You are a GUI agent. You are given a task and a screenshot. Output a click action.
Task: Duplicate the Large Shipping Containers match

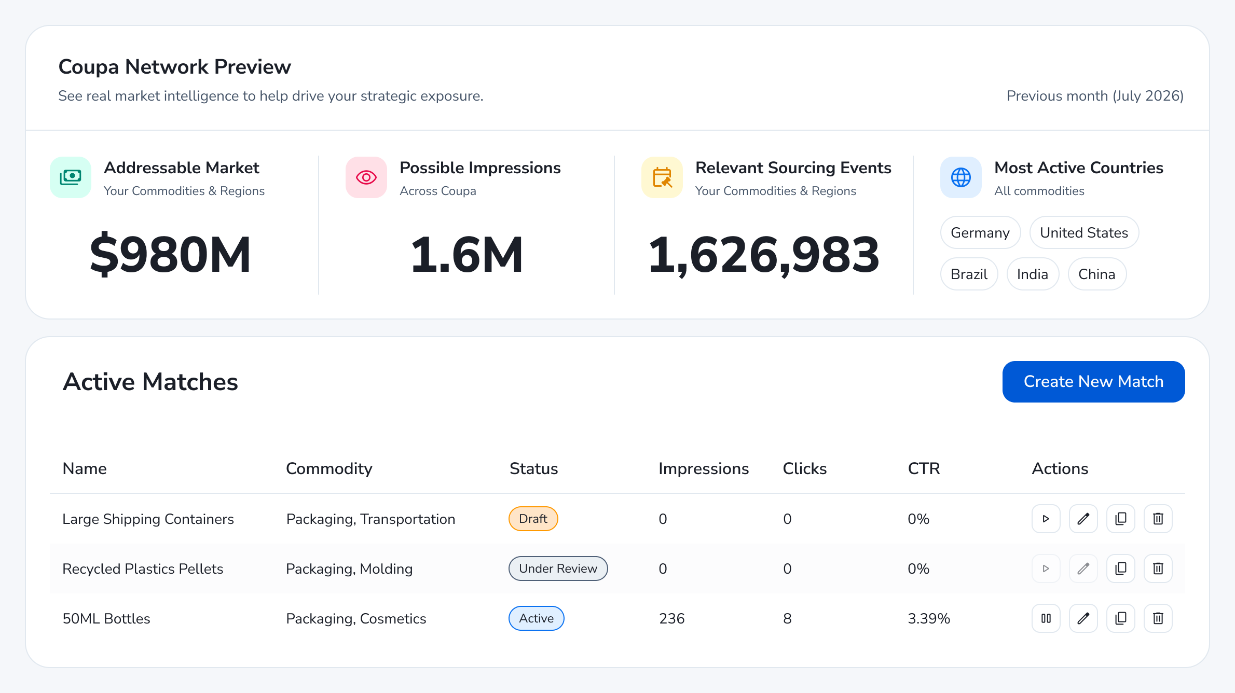(x=1120, y=519)
